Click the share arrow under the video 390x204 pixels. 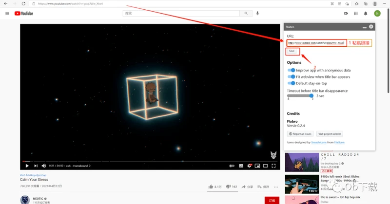(243, 186)
